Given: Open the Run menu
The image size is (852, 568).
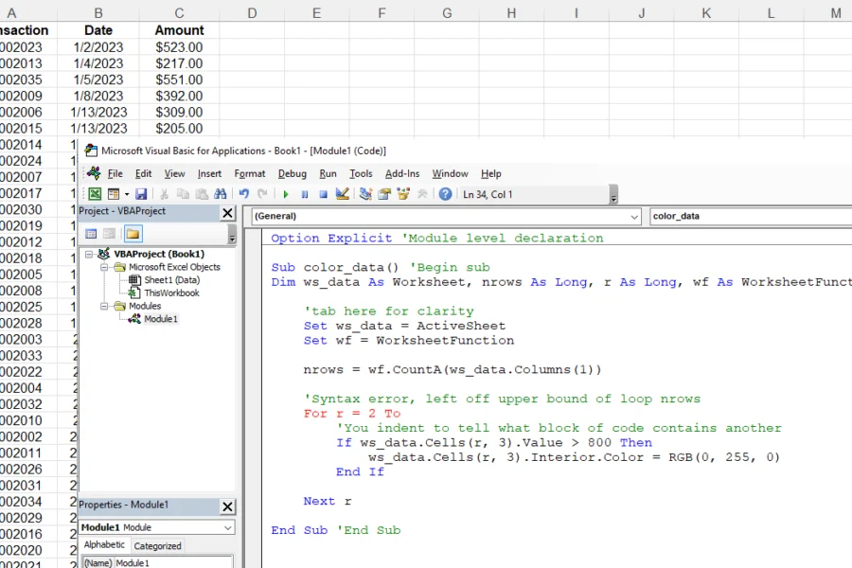Looking at the screenshot, I should [x=328, y=173].
